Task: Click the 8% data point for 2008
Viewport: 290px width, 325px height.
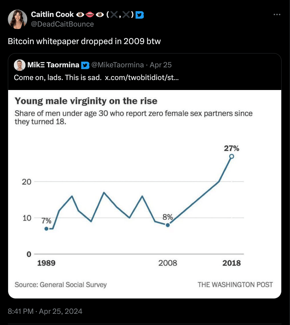Action: point(168,225)
